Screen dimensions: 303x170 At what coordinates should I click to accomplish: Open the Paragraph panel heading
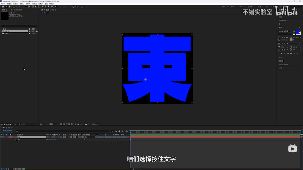280,57
